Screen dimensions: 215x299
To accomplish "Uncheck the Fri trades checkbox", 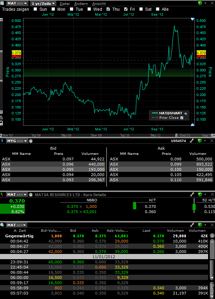I will point(126,9).
